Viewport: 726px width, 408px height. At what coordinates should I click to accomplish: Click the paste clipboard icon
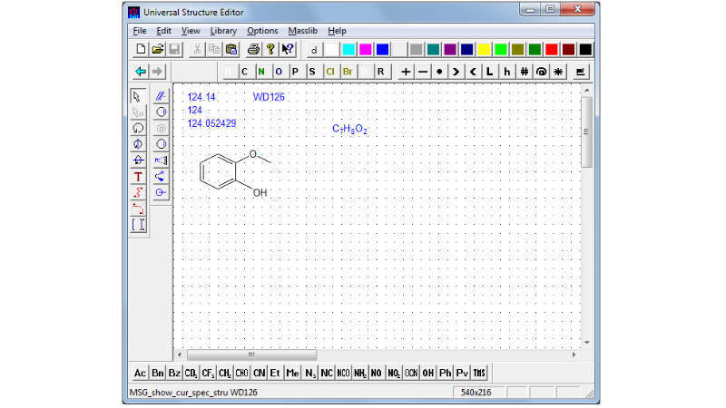tap(231, 49)
